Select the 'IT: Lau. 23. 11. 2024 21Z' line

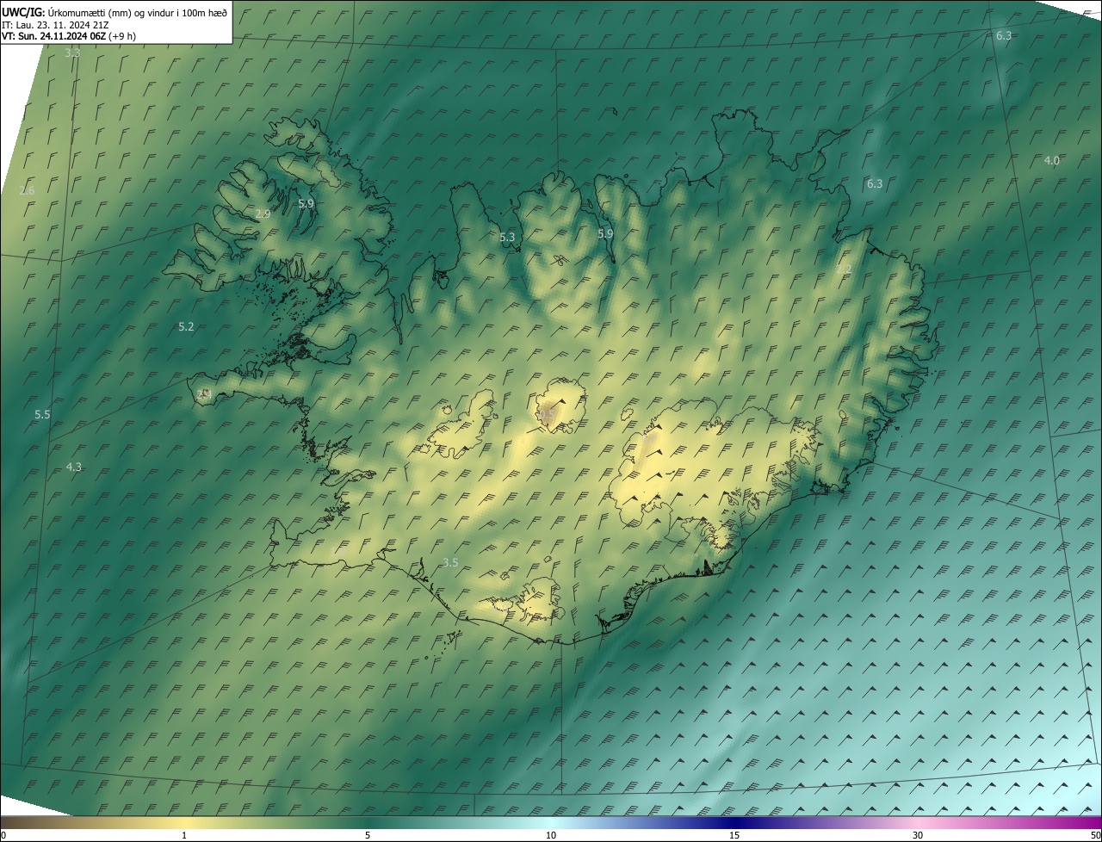(x=53, y=24)
